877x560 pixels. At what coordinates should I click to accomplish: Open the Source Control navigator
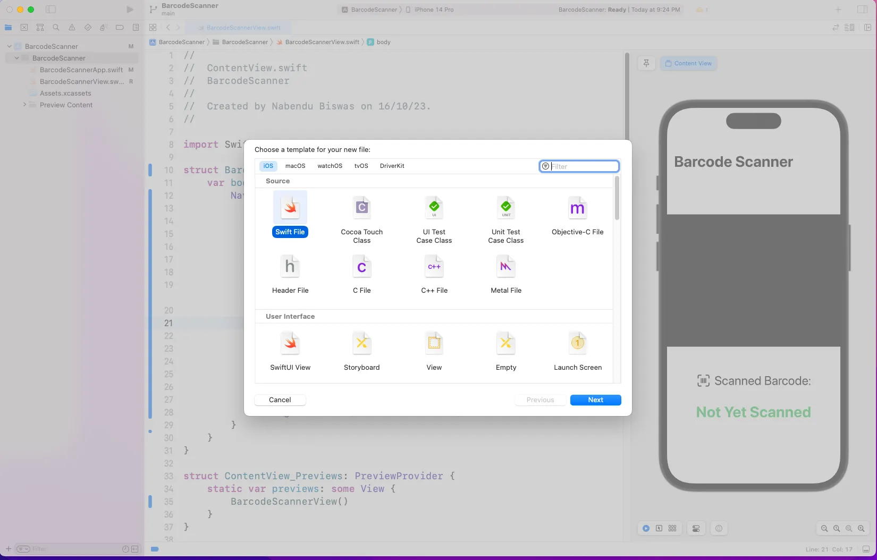24,28
